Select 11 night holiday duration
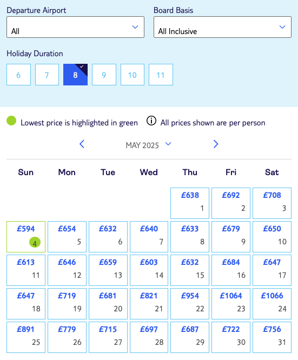 tap(161, 75)
